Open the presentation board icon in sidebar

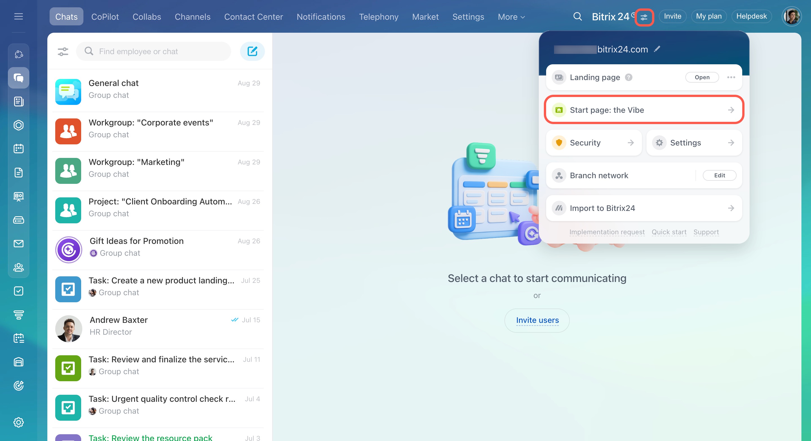coord(19,196)
